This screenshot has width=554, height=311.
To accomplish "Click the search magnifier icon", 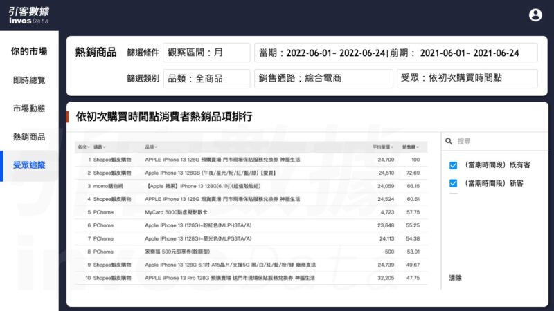I will tap(449, 141).
